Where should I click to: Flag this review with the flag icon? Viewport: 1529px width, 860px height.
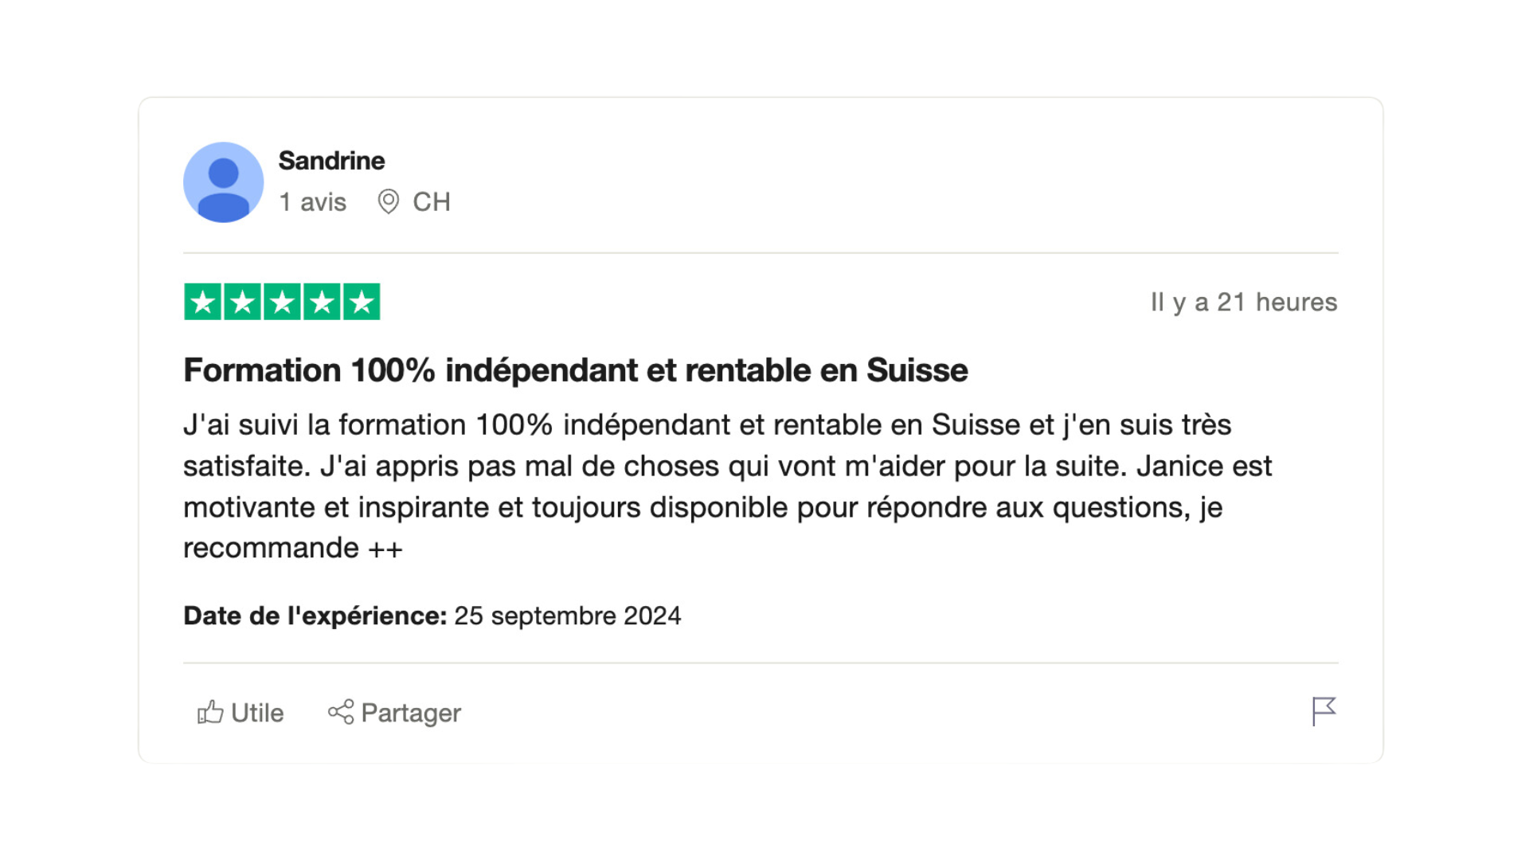[x=1323, y=711]
